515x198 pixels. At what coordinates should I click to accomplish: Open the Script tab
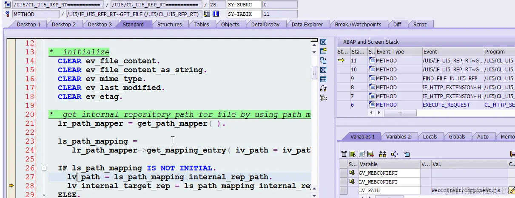coord(420,24)
